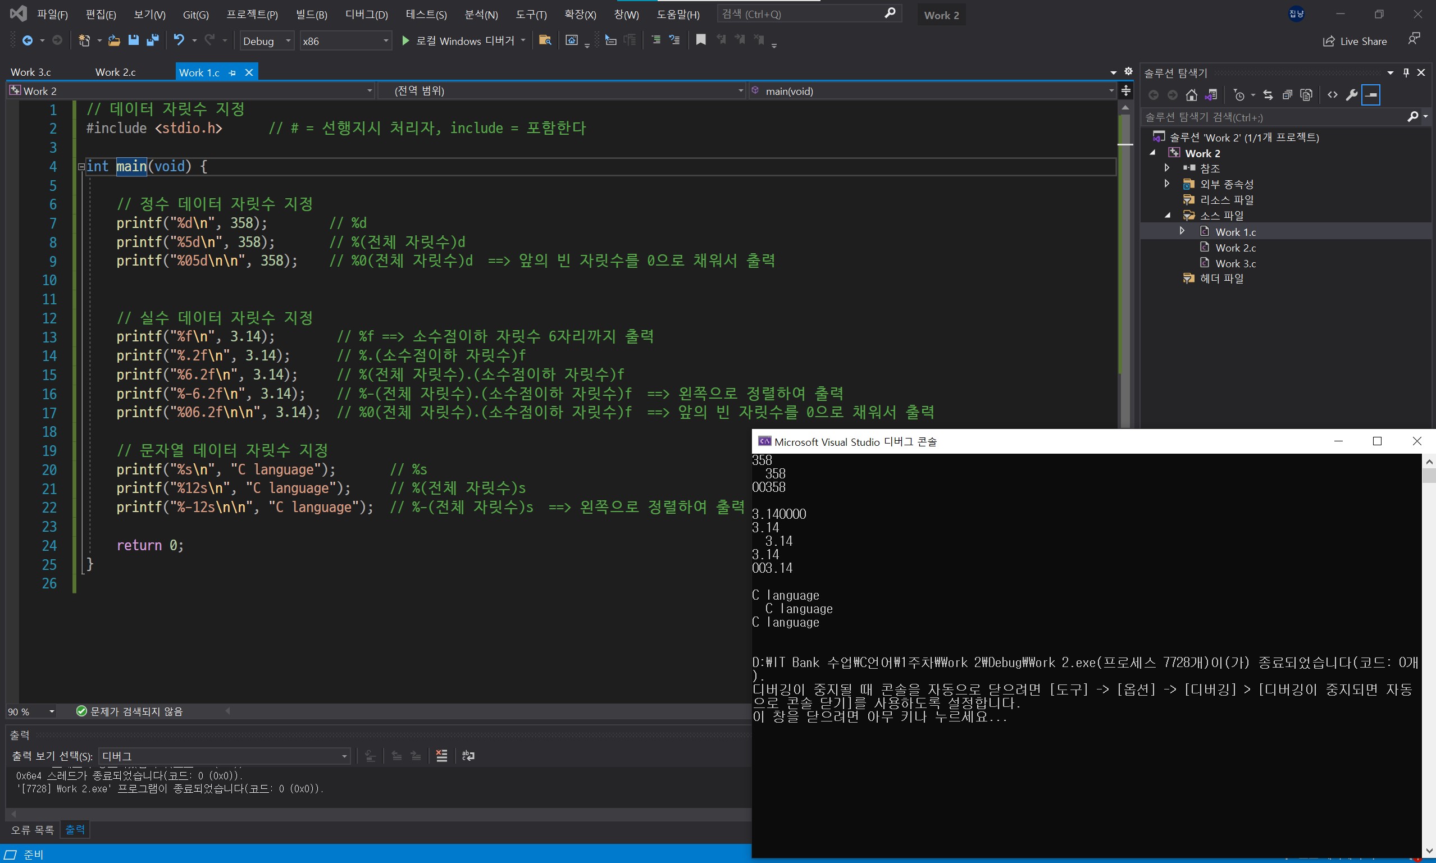
Task: Switch to the Work 2.c tab
Action: 115,72
